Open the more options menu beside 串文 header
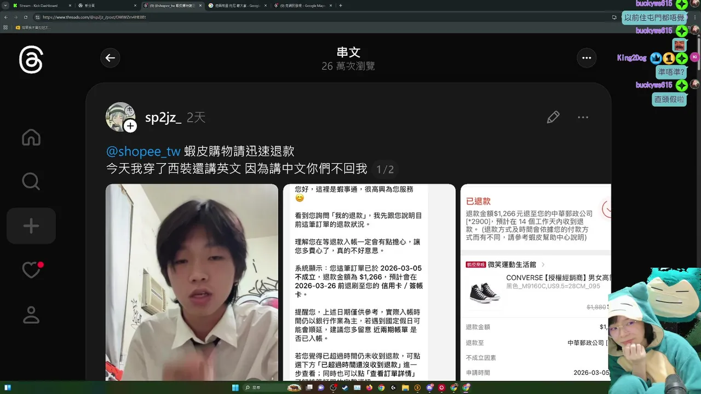701x394 pixels. [587, 58]
